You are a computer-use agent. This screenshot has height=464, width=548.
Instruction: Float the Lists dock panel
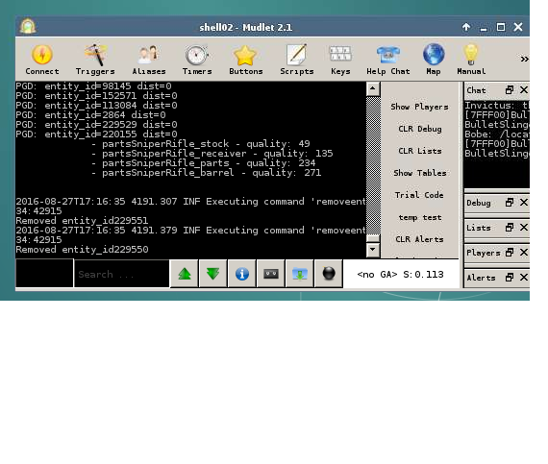510,228
